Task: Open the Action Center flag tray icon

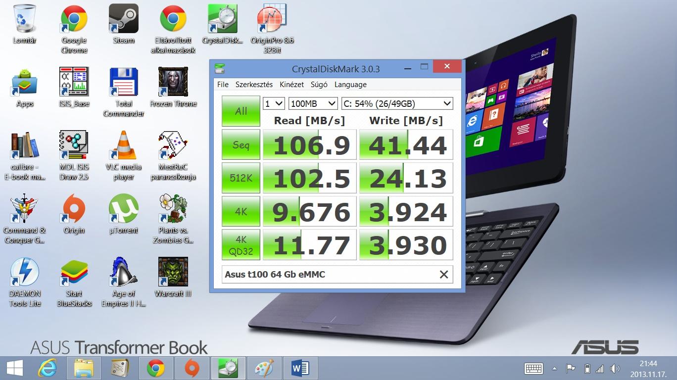Action: coord(571,368)
